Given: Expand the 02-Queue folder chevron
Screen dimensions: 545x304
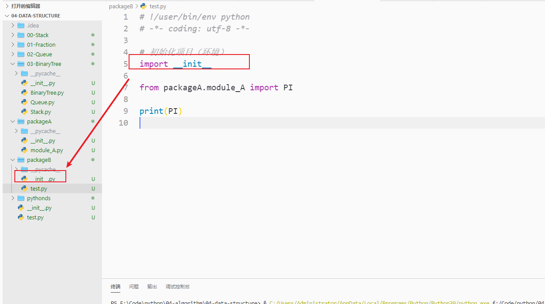Looking at the screenshot, I should click(13, 54).
